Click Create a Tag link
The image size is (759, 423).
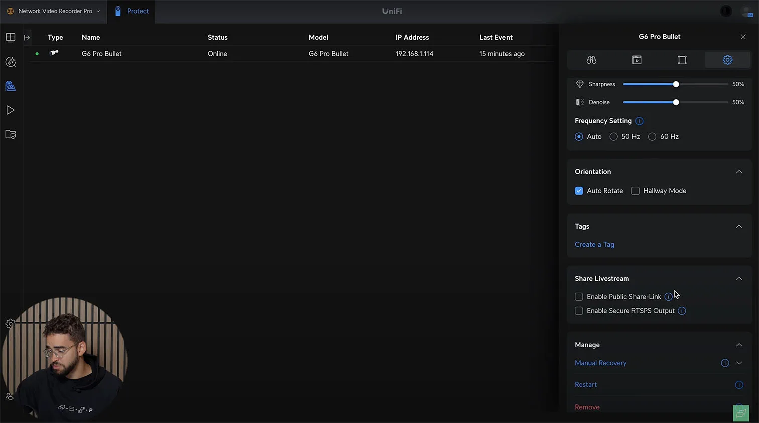(594, 245)
